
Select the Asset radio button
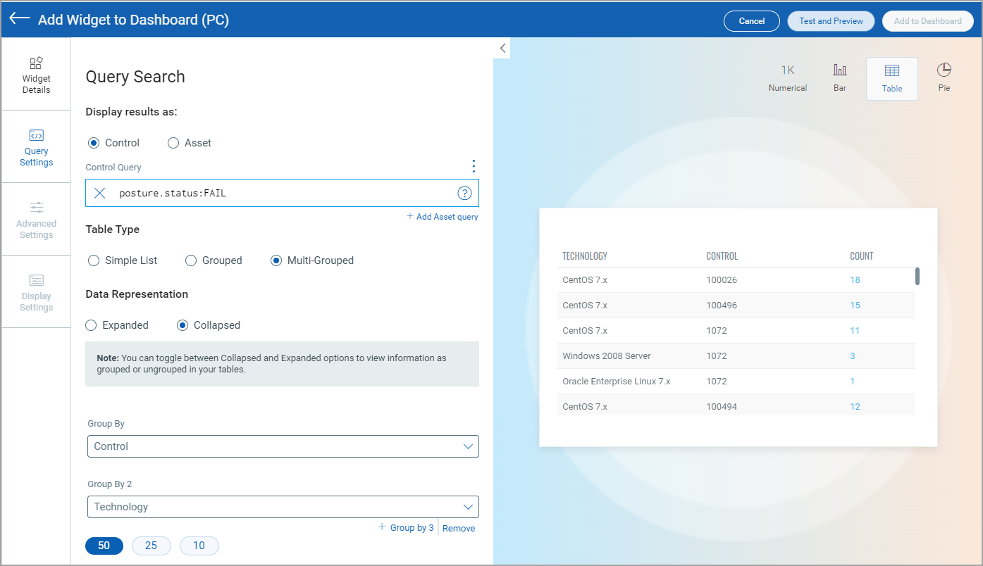(173, 143)
